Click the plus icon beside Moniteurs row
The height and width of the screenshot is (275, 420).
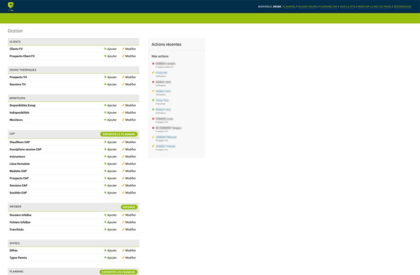(x=105, y=120)
